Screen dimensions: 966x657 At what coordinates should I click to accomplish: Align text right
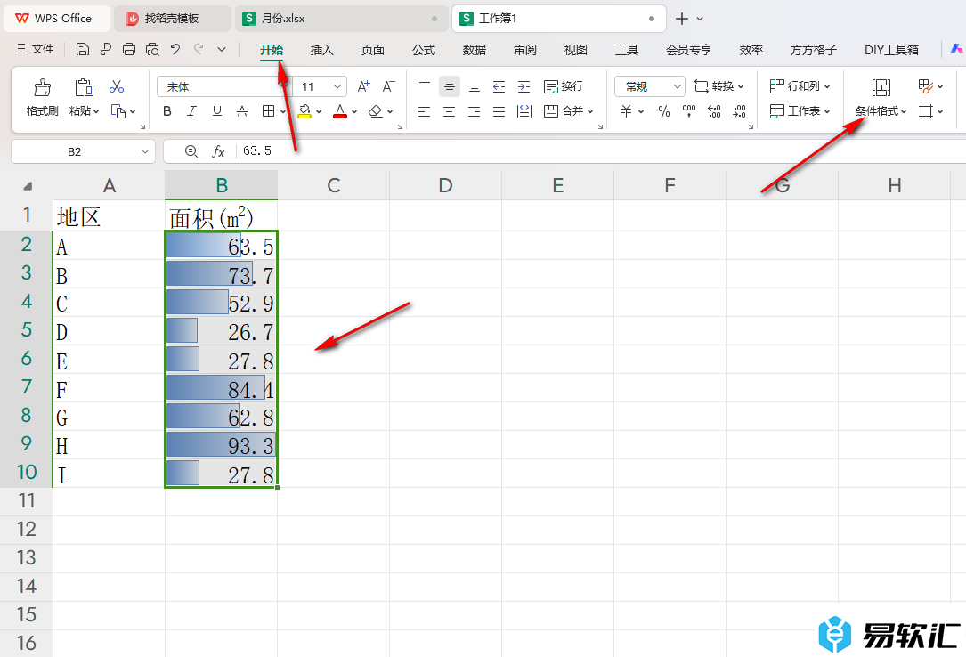(475, 111)
